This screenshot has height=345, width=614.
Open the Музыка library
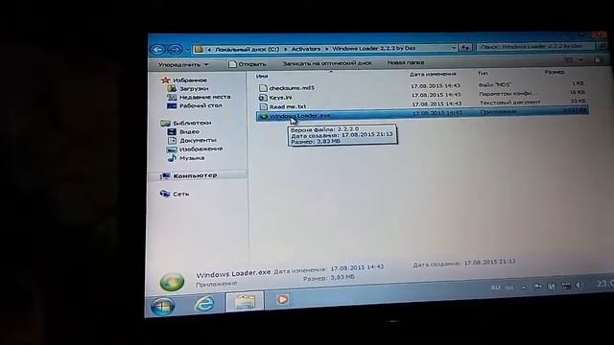pos(192,158)
